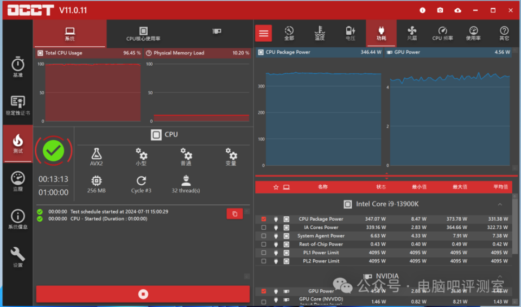Image resolution: width=521 pixels, height=307 pixels.
Task: Check the Rest-of-Chip Power checkbox
Action: (x=264, y=244)
